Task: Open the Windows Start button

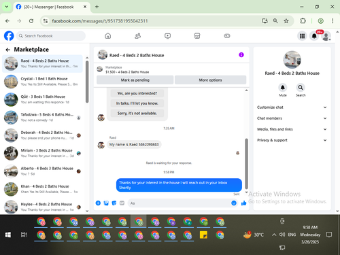Action: tap(8, 235)
